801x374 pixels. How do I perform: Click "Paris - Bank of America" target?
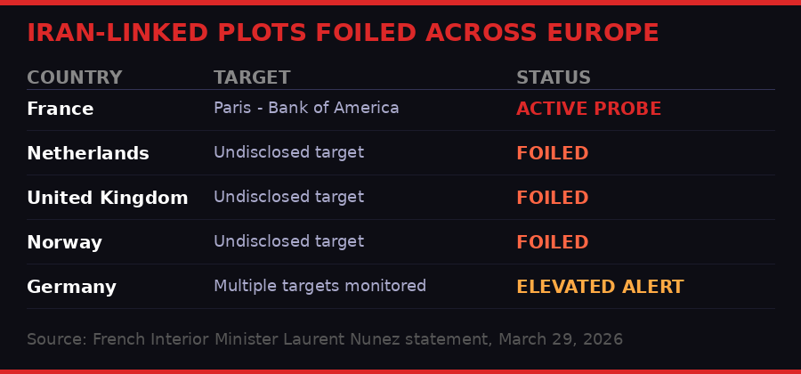click(x=306, y=108)
